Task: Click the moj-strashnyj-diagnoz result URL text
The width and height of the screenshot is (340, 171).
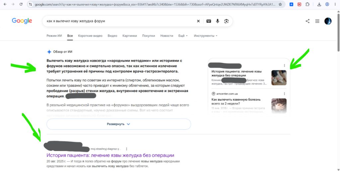Action: tap(106, 149)
